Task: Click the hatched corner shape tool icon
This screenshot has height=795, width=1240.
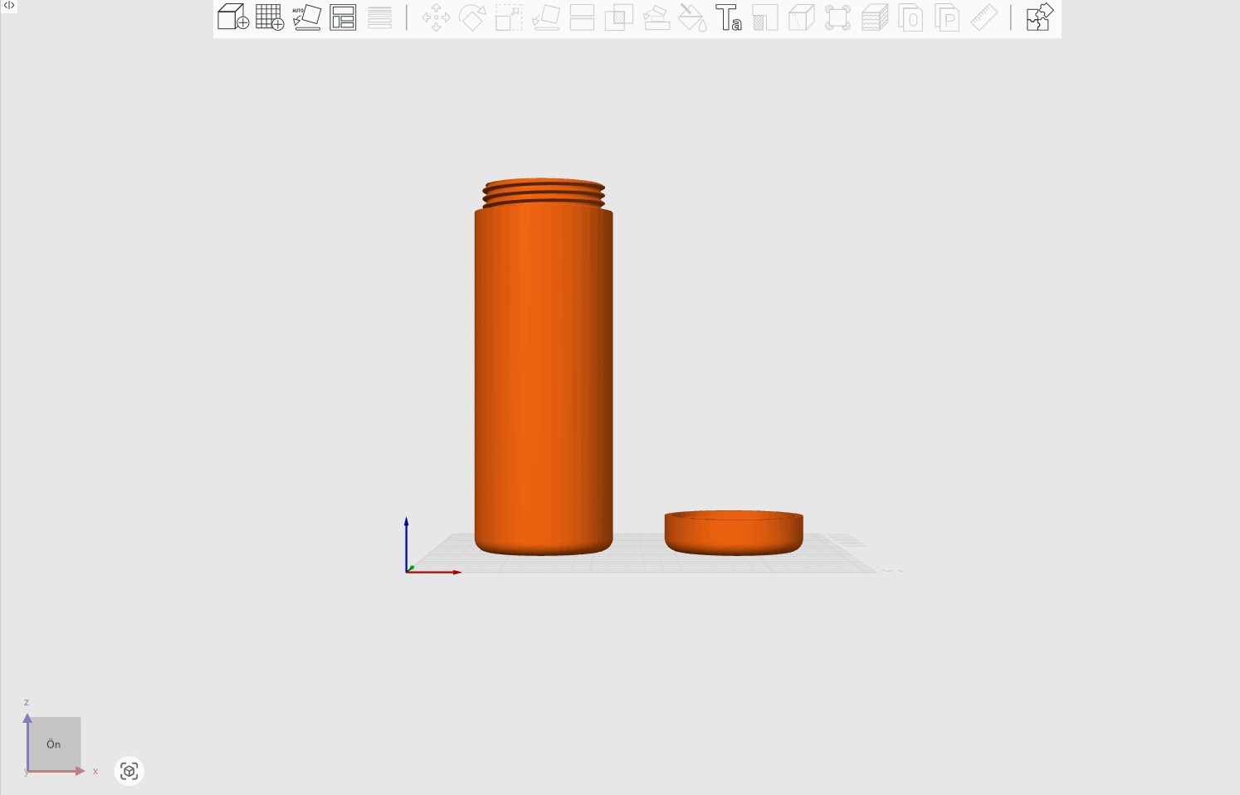Action: [765, 17]
